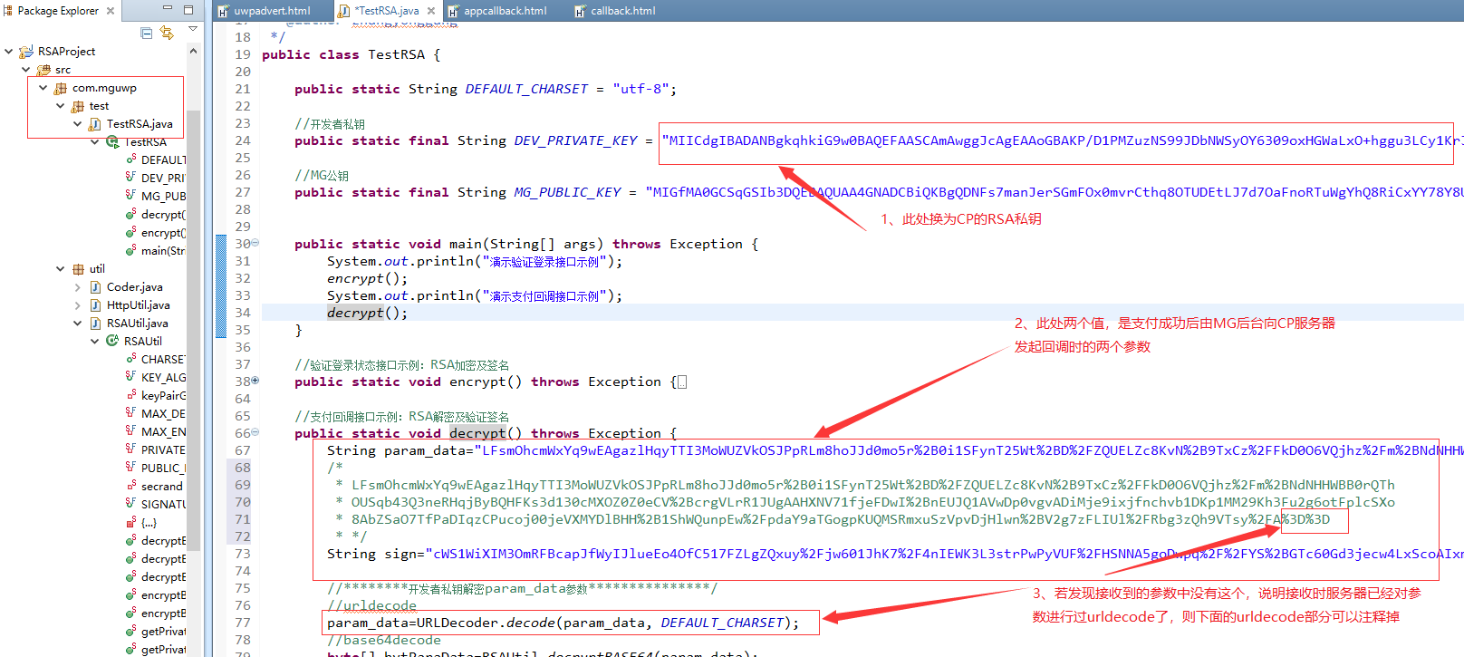Unfold the encrypt method at line 38
The height and width of the screenshot is (657, 1464).
pos(255,381)
